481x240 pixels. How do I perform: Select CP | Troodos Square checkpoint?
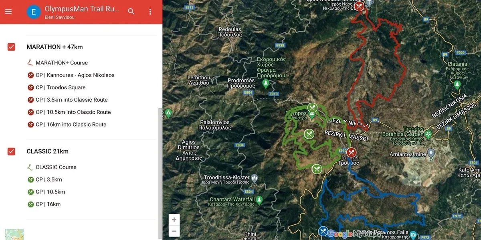tap(60, 87)
